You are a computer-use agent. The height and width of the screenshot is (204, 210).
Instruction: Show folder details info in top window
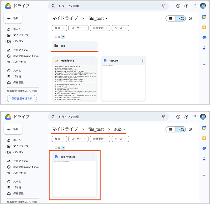(x=190, y=19)
